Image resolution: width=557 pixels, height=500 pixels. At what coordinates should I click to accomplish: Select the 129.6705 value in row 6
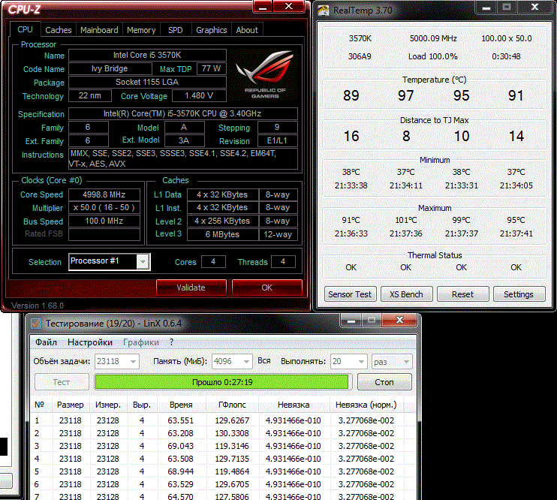(232, 484)
